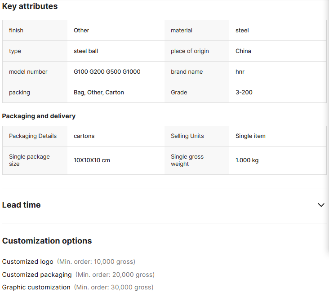
Task: Click the Packaging and delivery heading
Action: tap(39, 116)
